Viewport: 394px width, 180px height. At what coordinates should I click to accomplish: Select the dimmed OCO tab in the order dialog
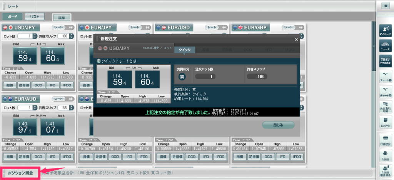pyautogui.click(x=248, y=50)
